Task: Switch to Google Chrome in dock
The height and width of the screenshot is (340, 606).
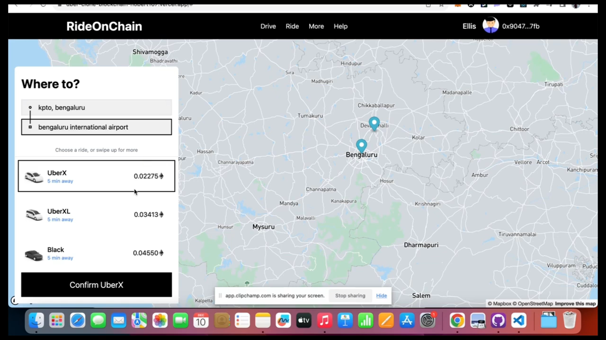Action: (457, 321)
